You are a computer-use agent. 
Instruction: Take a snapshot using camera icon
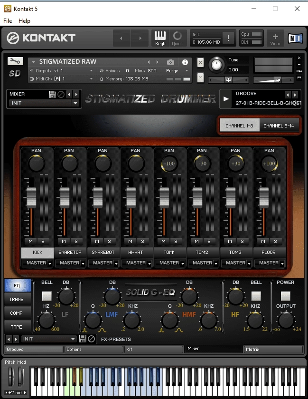[171, 62]
